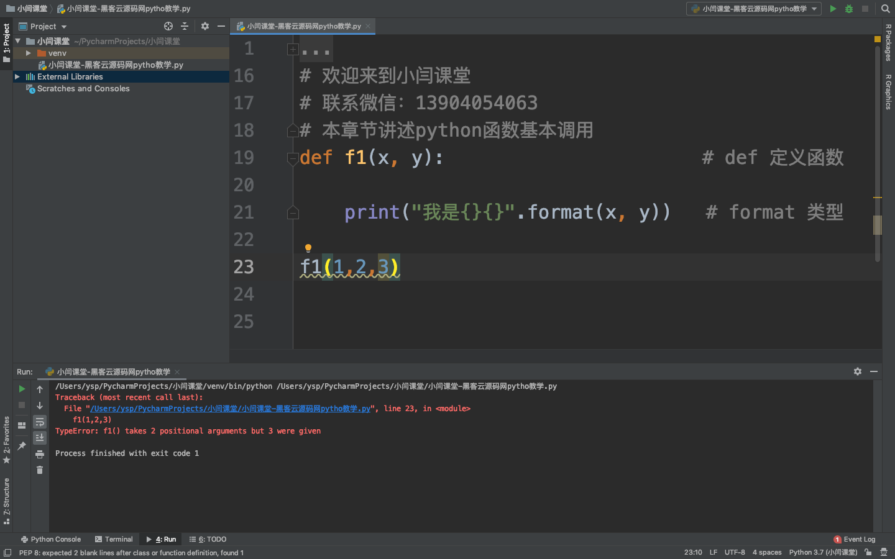Rerun program with Run panel play icon
The height and width of the screenshot is (559, 895).
coord(22,389)
